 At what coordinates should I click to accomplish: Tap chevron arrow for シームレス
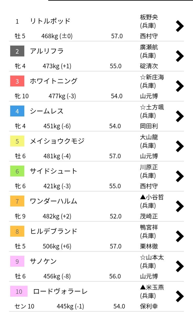pos(180,116)
